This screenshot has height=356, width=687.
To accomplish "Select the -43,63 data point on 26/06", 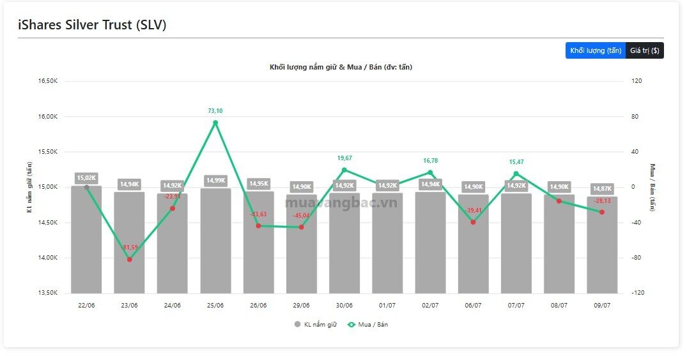I will pos(258,226).
